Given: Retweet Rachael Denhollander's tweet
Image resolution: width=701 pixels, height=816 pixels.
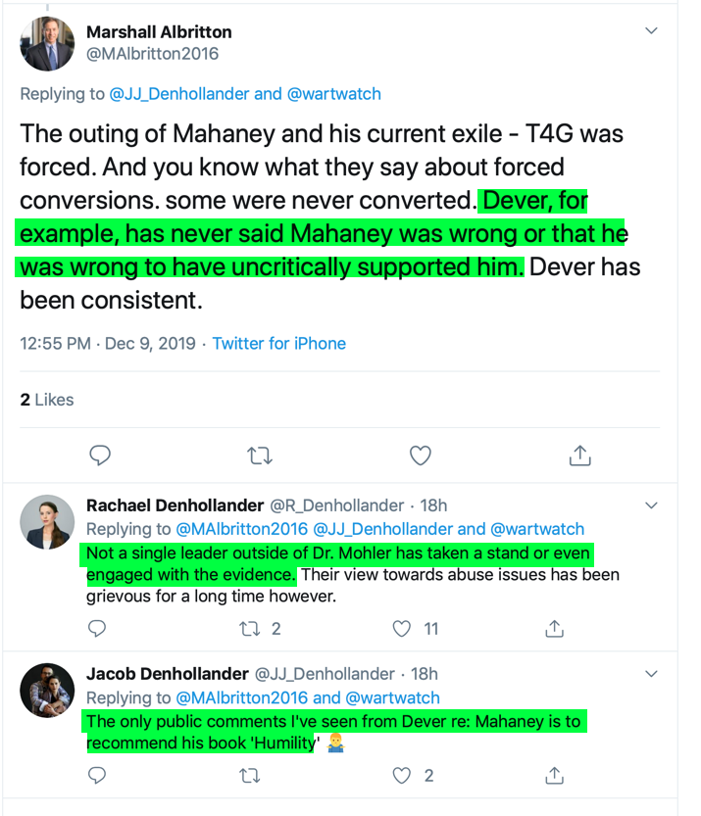Looking at the screenshot, I should [x=250, y=628].
